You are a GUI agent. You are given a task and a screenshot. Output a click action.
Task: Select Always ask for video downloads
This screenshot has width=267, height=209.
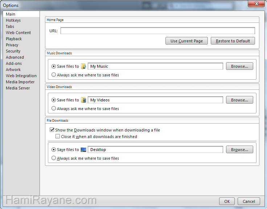pos(54,109)
